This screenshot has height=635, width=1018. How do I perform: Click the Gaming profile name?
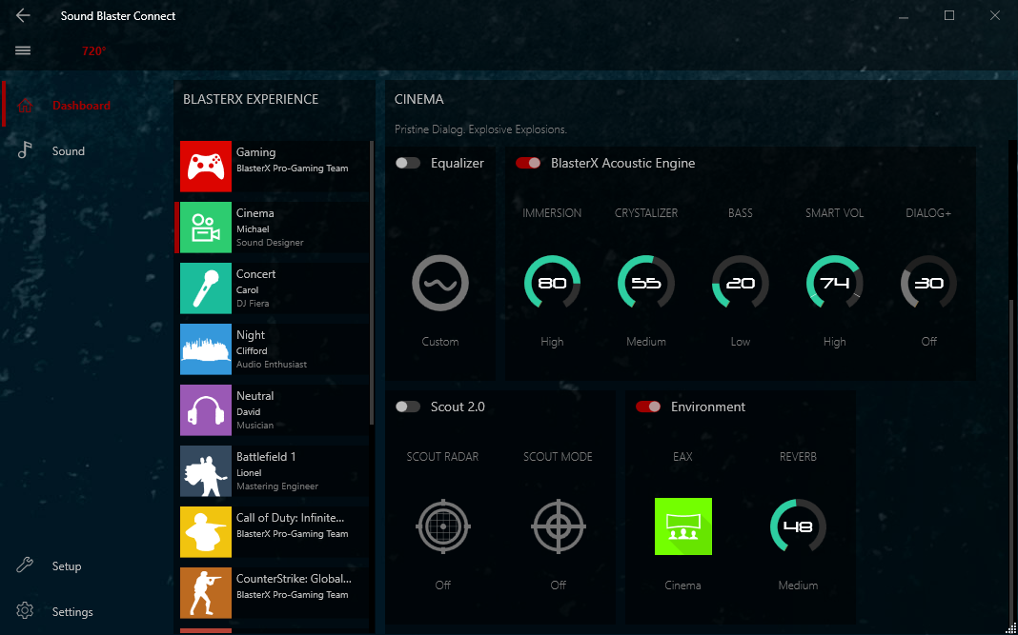pos(255,151)
